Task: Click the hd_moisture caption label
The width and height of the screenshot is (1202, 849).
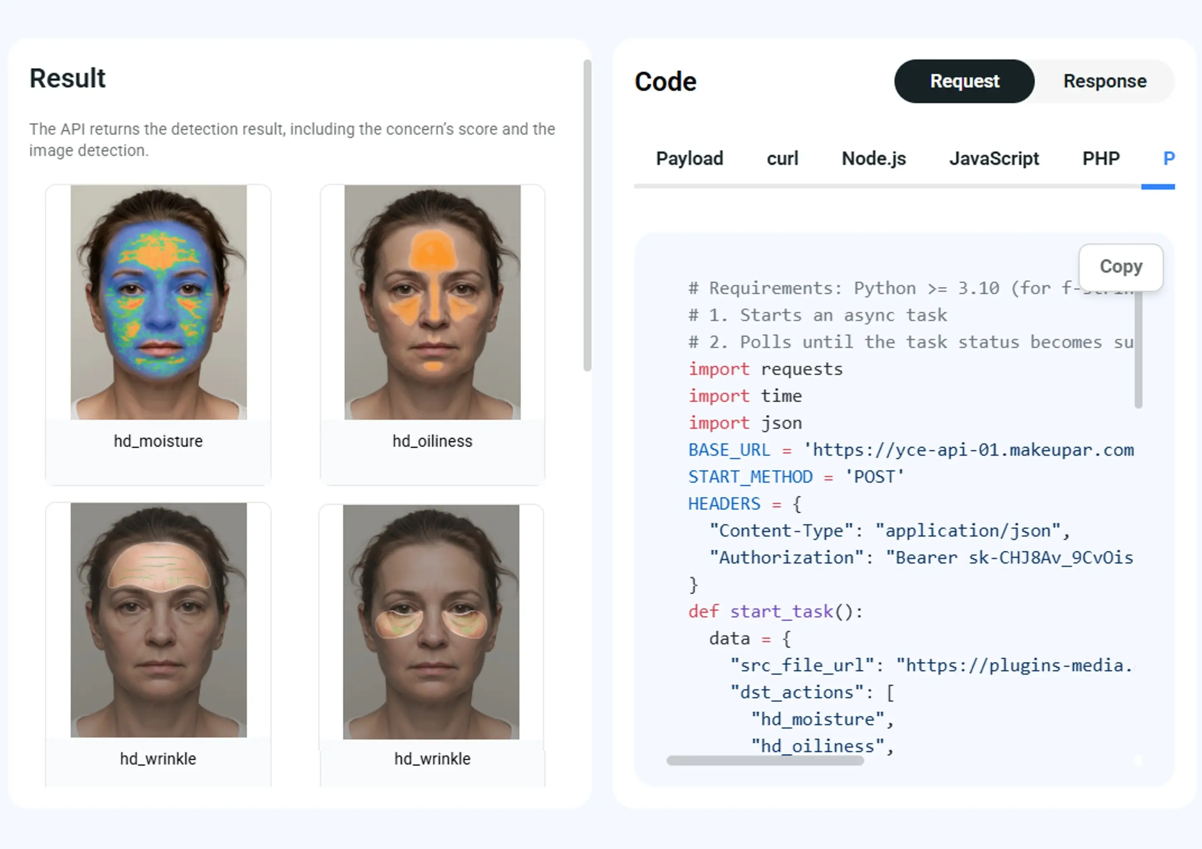Action: click(x=158, y=441)
